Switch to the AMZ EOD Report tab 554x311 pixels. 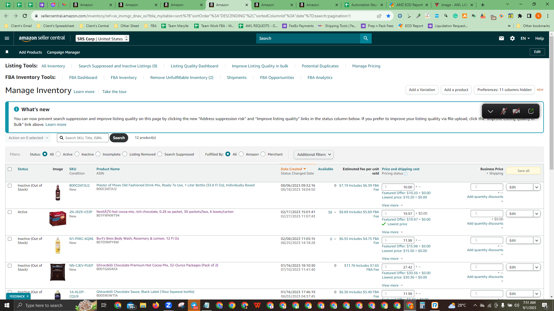point(409,5)
